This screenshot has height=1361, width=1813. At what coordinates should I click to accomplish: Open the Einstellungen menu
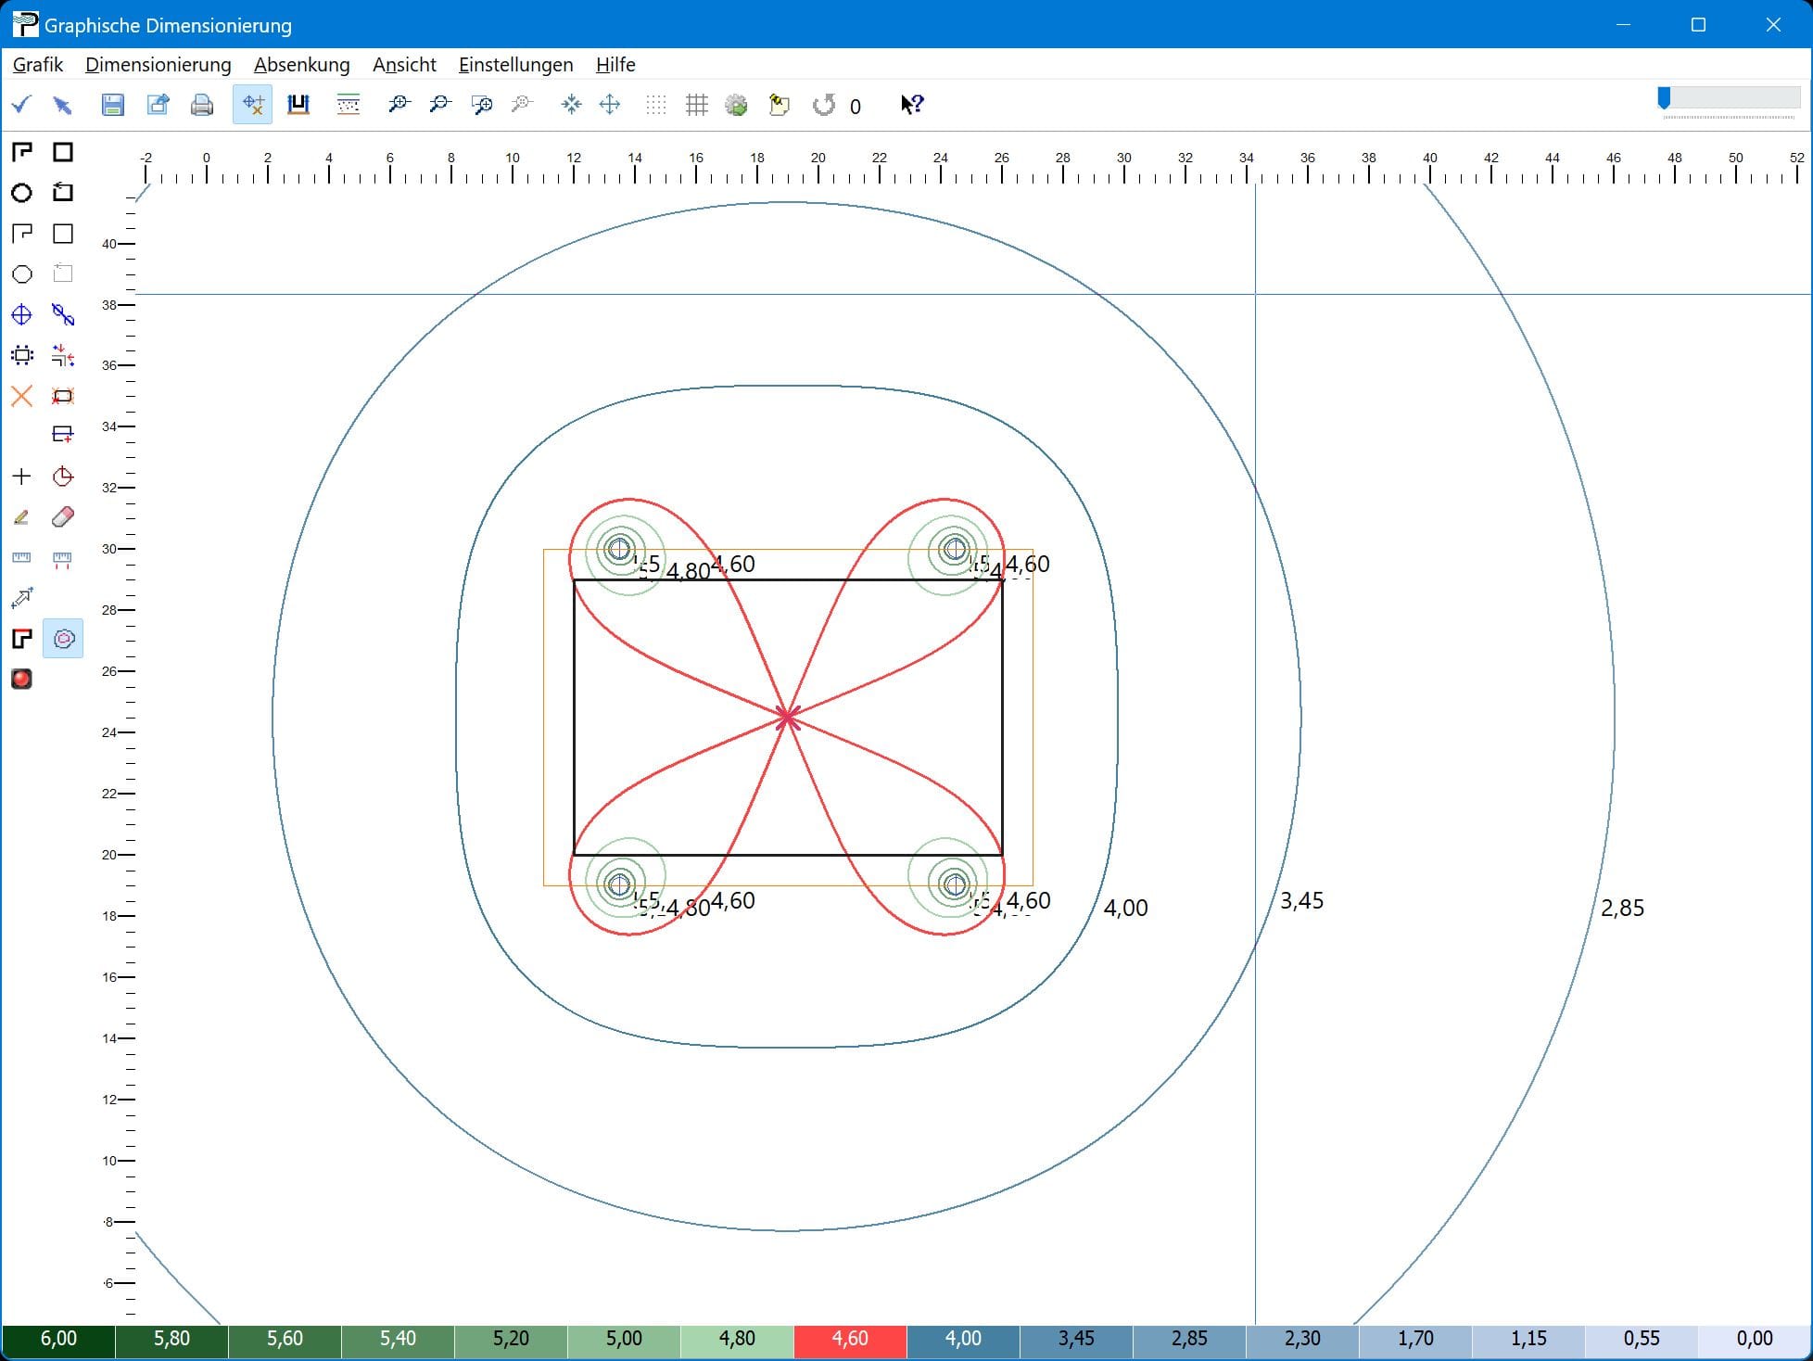pos(515,65)
